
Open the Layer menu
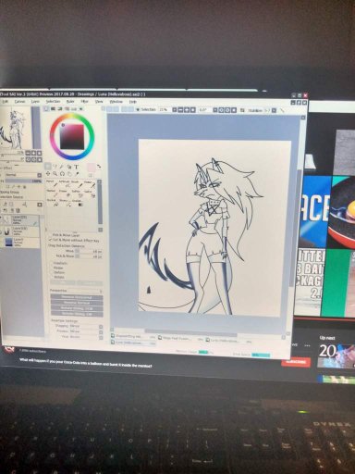click(35, 102)
